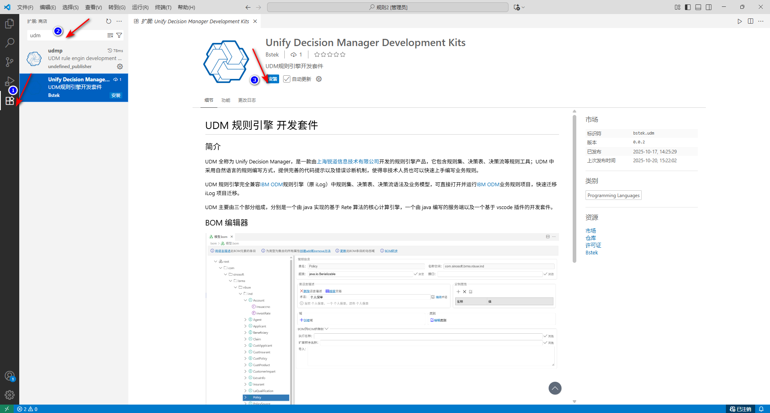The width and height of the screenshot is (770, 413).
Task: Expand the Copilot chat dropdown in title bar
Action: tap(523, 7)
